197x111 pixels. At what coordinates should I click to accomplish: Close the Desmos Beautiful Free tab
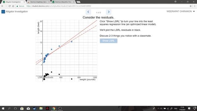click(74, 2)
